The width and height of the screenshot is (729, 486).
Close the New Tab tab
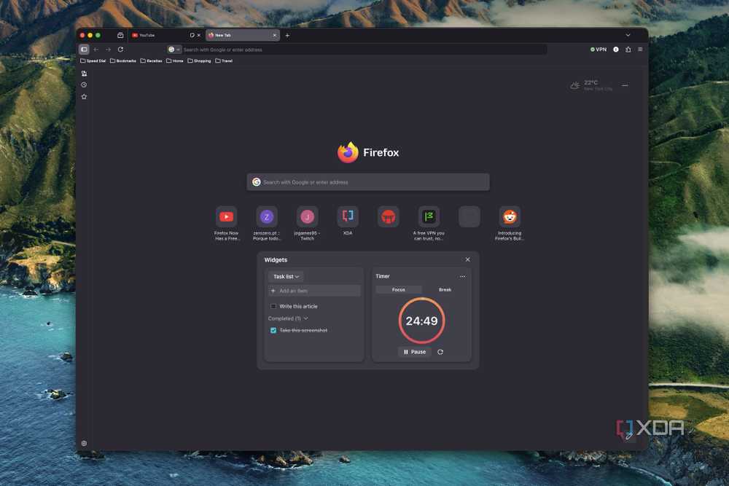point(274,35)
